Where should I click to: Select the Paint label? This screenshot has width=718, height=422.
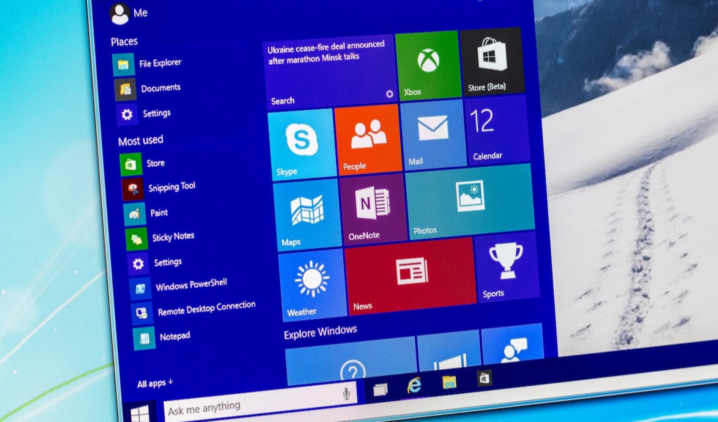click(x=159, y=212)
